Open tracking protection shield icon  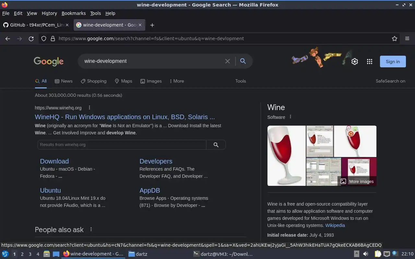[44, 39]
